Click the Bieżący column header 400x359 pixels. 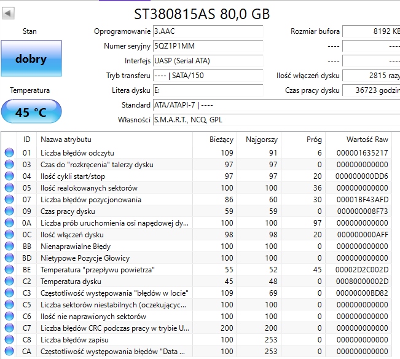[221, 140]
